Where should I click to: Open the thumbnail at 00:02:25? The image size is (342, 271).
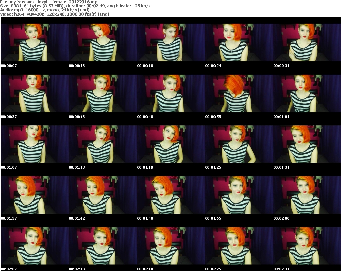pyautogui.click(x=239, y=246)
